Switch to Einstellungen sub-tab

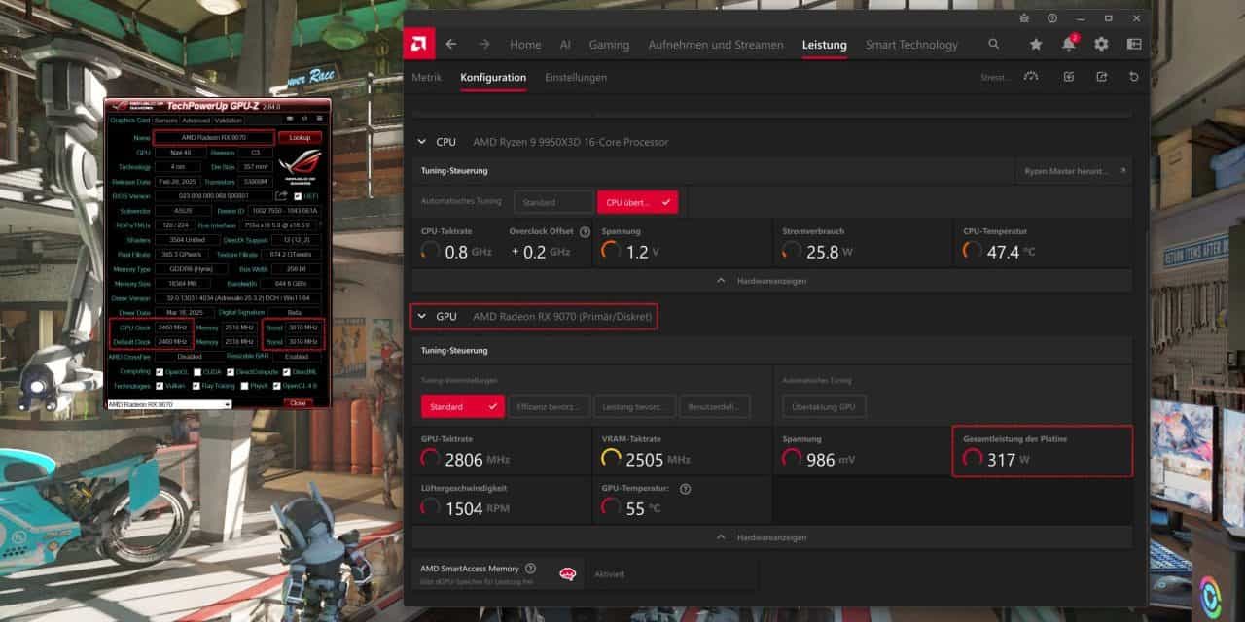(x=576, y=78)
